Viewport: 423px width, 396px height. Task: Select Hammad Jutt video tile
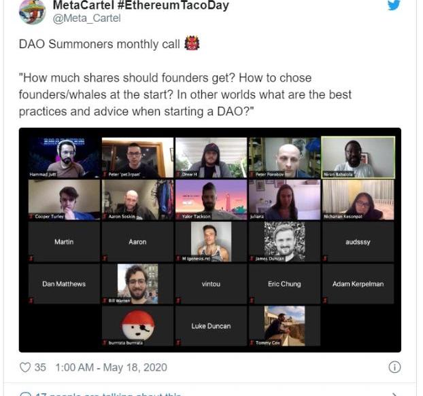(x=64, y=158)
